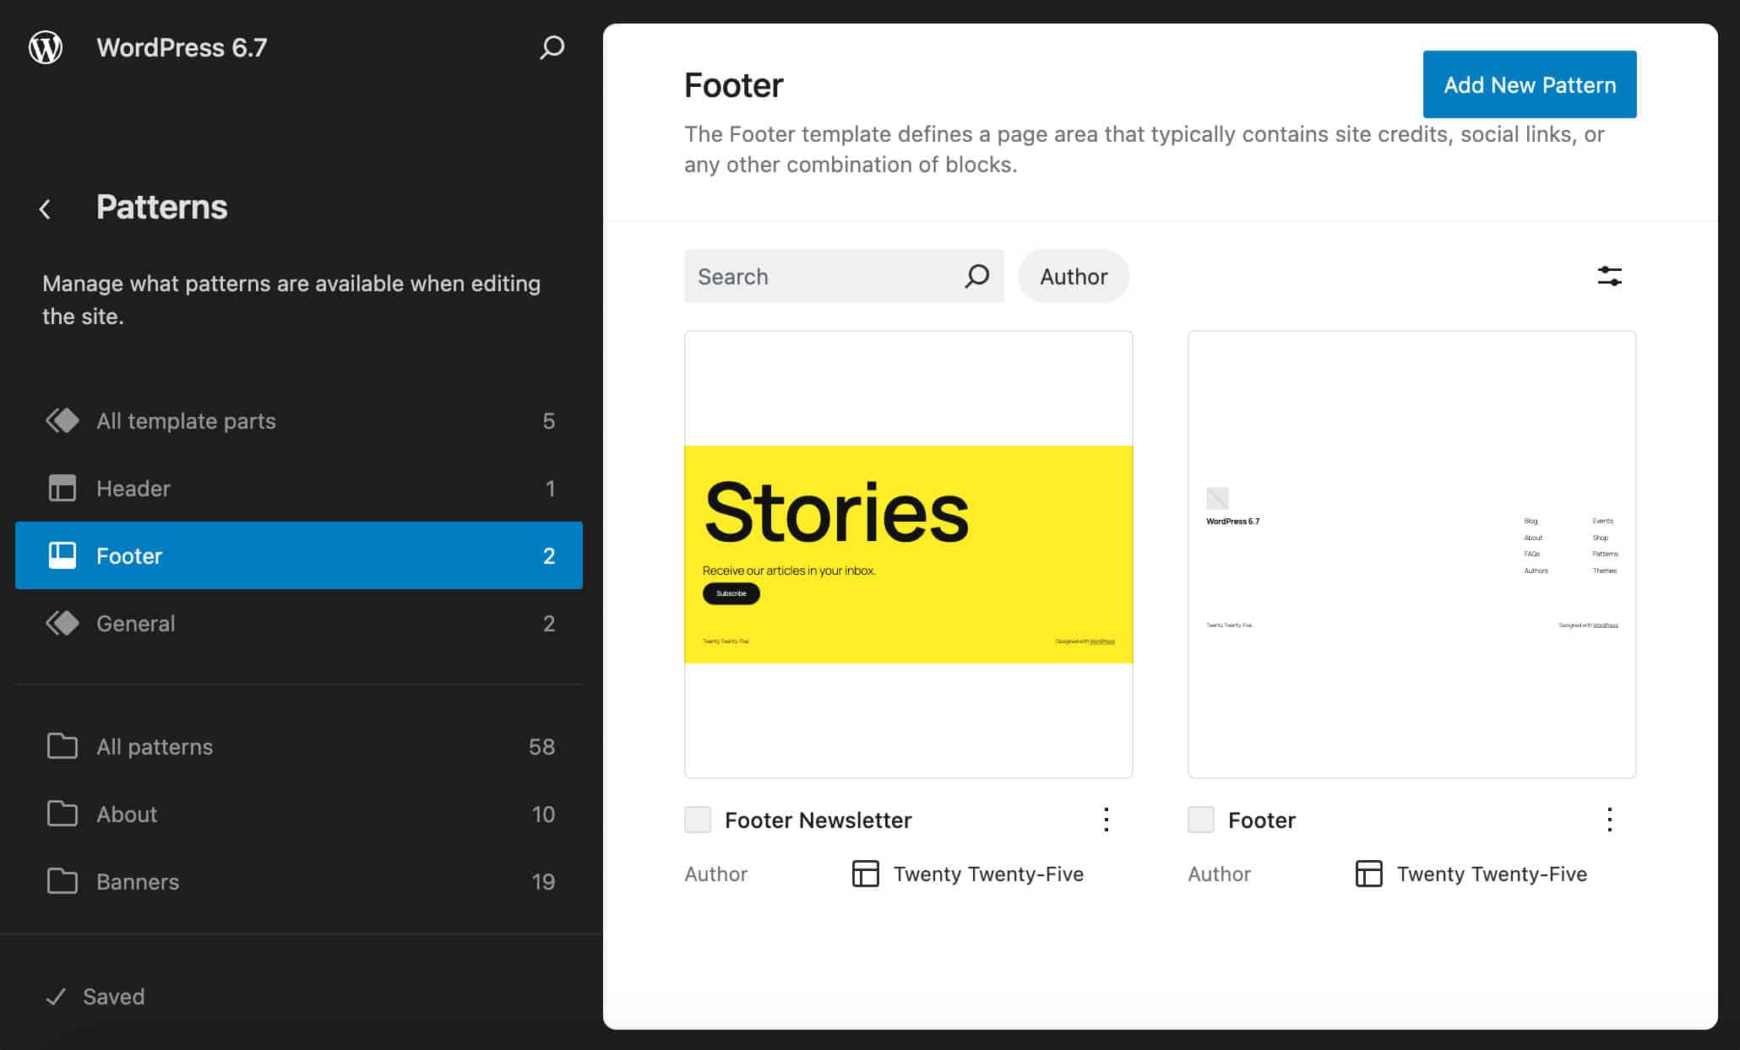Open the About patterns category

127,814
